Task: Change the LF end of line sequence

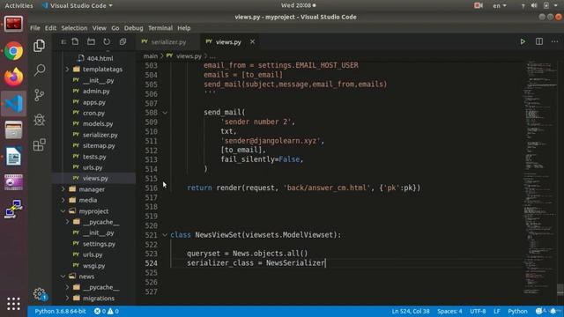Action: pyautogui.click(x=497, y=311)
